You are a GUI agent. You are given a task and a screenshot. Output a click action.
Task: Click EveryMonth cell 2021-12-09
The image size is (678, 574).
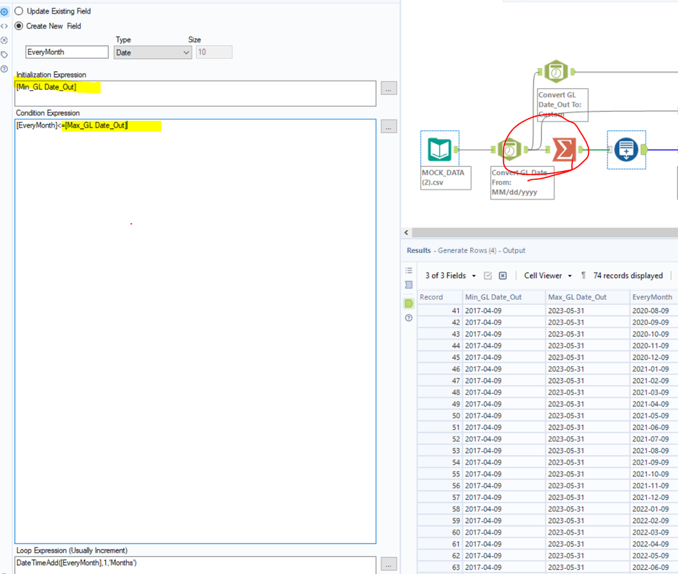[654, 497]
